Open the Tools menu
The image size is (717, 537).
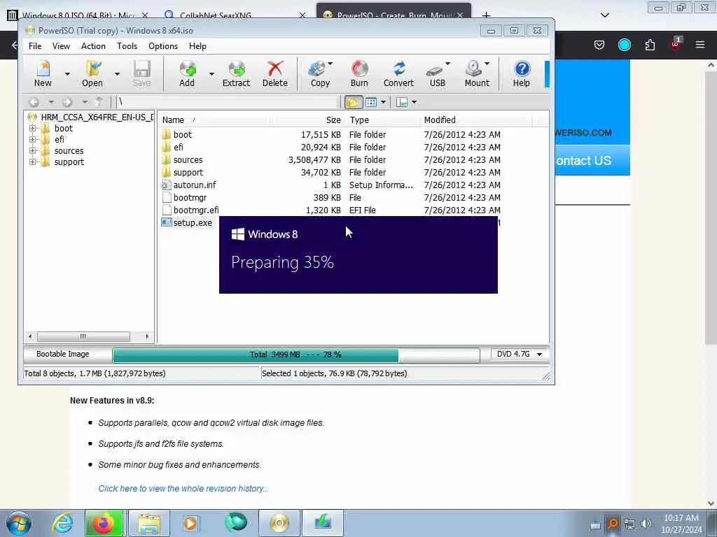click(x=127, y=46)
